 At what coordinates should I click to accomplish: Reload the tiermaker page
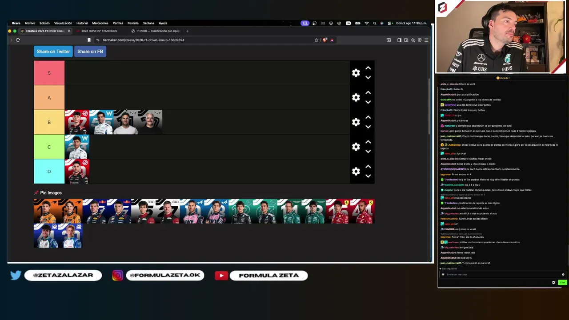[18, 40]
